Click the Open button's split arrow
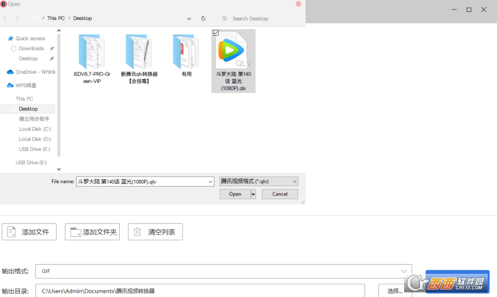Viewport: 497px width, 297px height. (x=253, y=194)
